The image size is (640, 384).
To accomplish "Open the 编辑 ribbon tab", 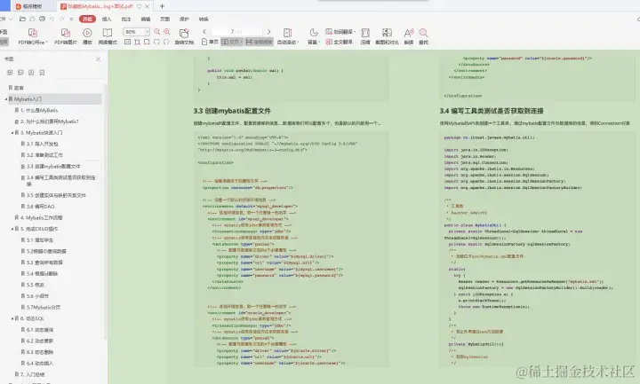I will 145,19.
